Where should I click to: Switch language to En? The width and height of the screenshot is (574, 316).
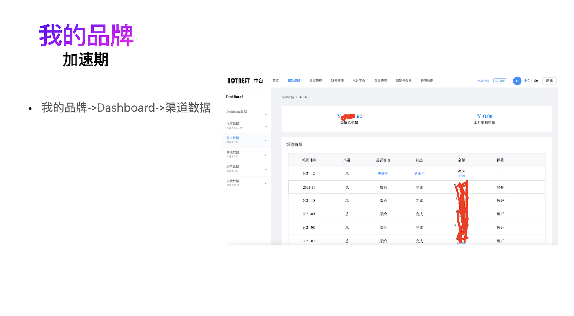536,81
